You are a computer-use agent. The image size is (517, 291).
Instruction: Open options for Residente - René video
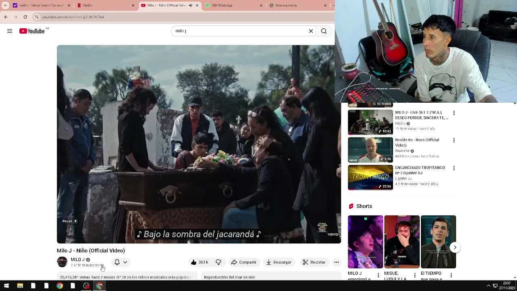click(x=454, y=141)
